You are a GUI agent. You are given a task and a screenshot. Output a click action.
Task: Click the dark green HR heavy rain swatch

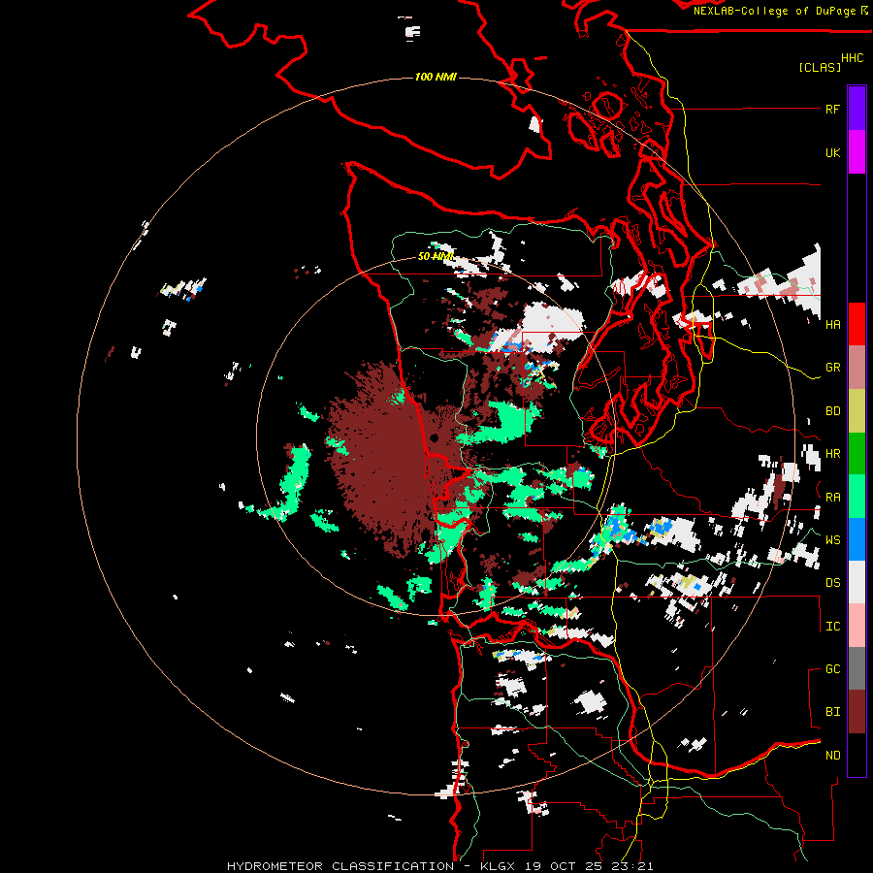pyautogui.click(x=857, y=453)
